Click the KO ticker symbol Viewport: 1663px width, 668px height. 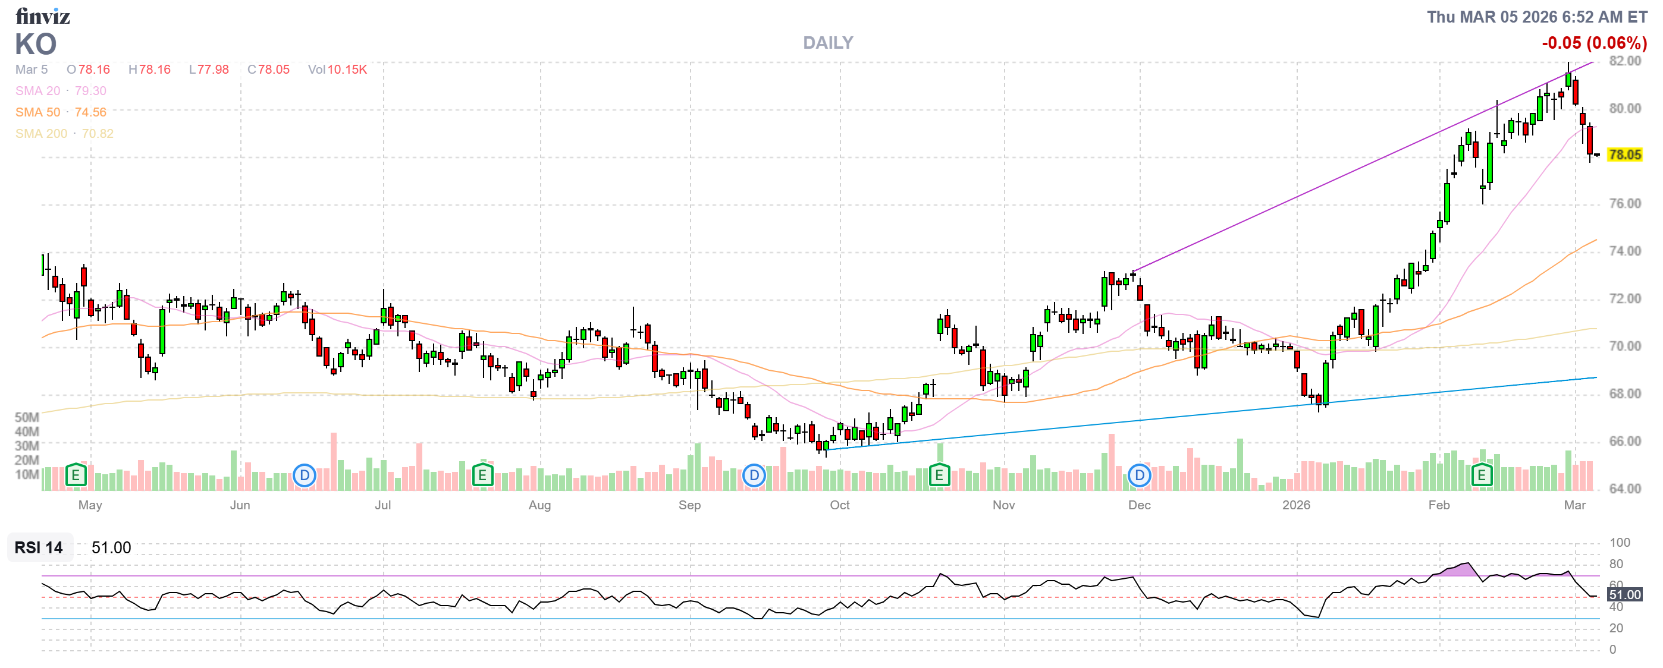coord(36,45)
